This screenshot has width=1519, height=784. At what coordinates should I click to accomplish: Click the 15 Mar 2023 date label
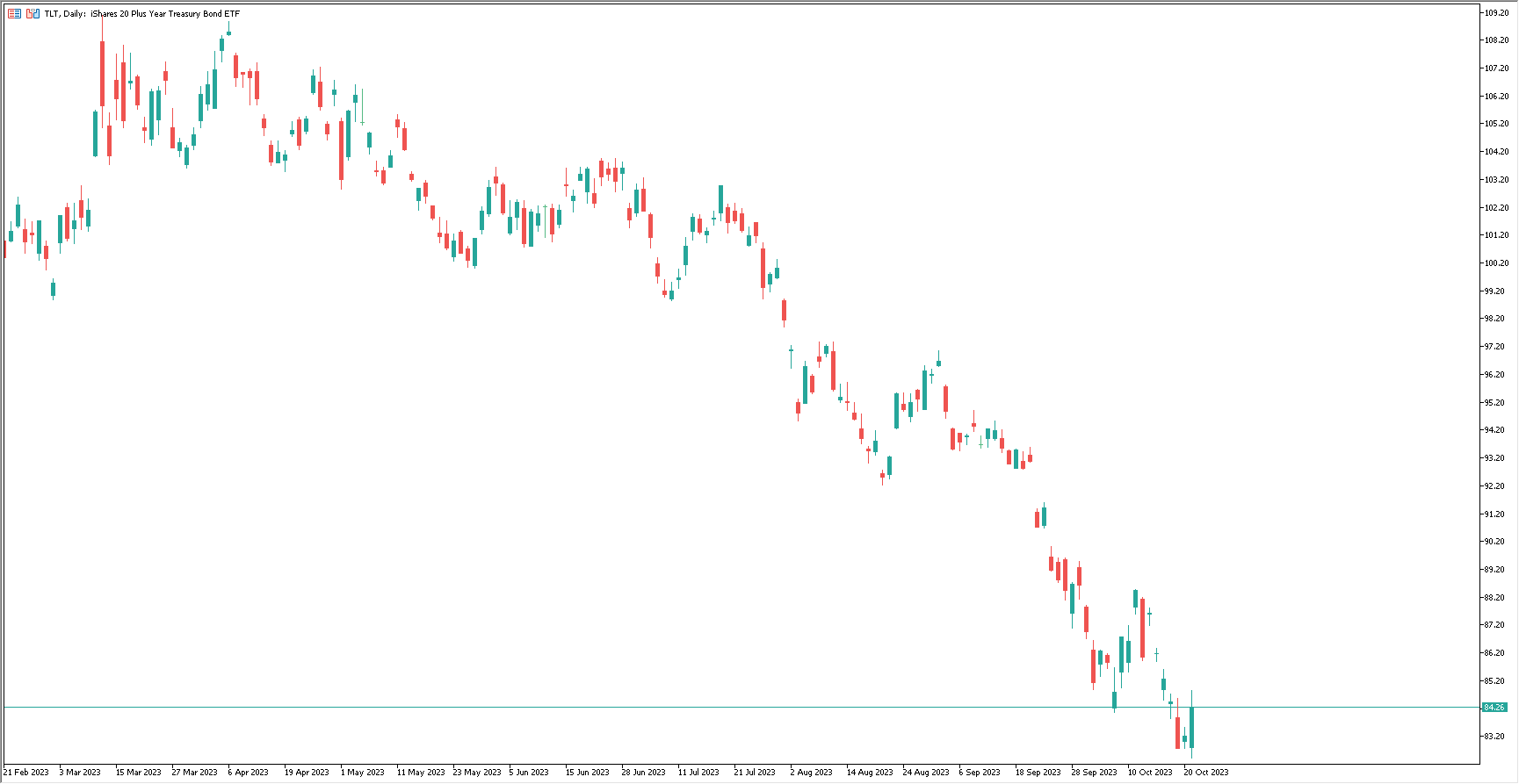point(139,773)
